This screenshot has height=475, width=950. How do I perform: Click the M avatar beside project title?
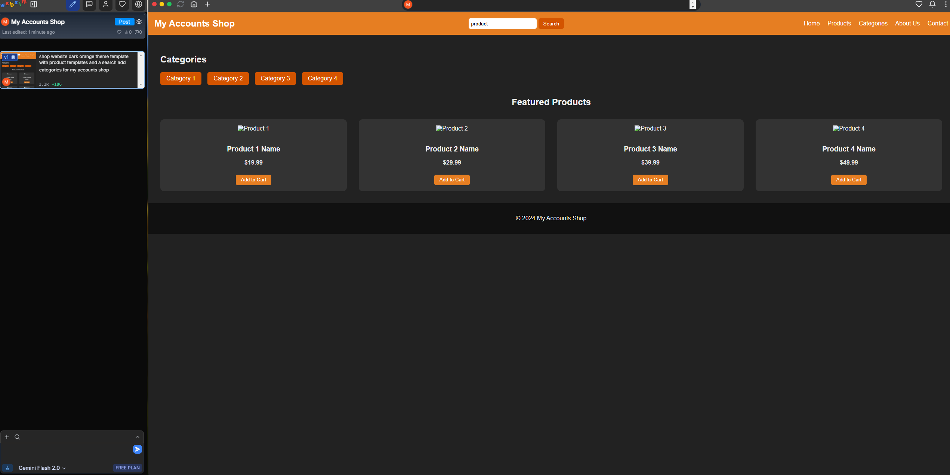coord(5,22)
